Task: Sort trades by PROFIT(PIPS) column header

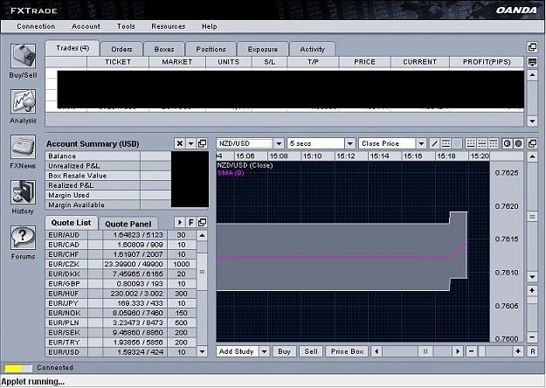Action: pos(487,62)
